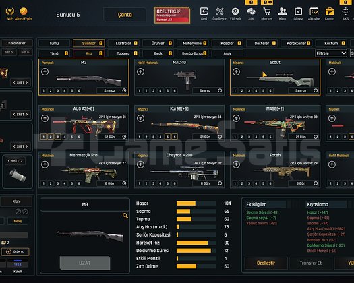Open the Kıyaslama panel header
This screenshot has height=283, width=354.
point(326,204)
